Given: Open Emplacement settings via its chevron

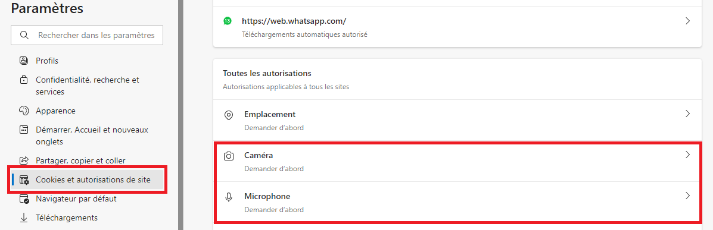Looking at the screenshot, I should [x=687, y=114].
